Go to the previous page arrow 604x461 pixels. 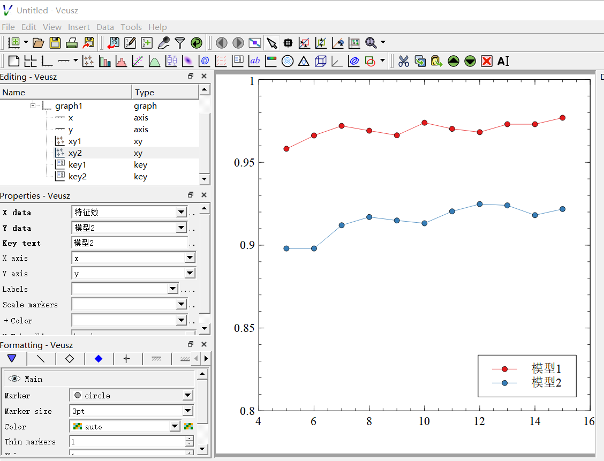coord(222,43)
